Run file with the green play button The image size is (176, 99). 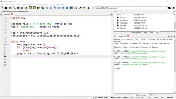[26, 8]
